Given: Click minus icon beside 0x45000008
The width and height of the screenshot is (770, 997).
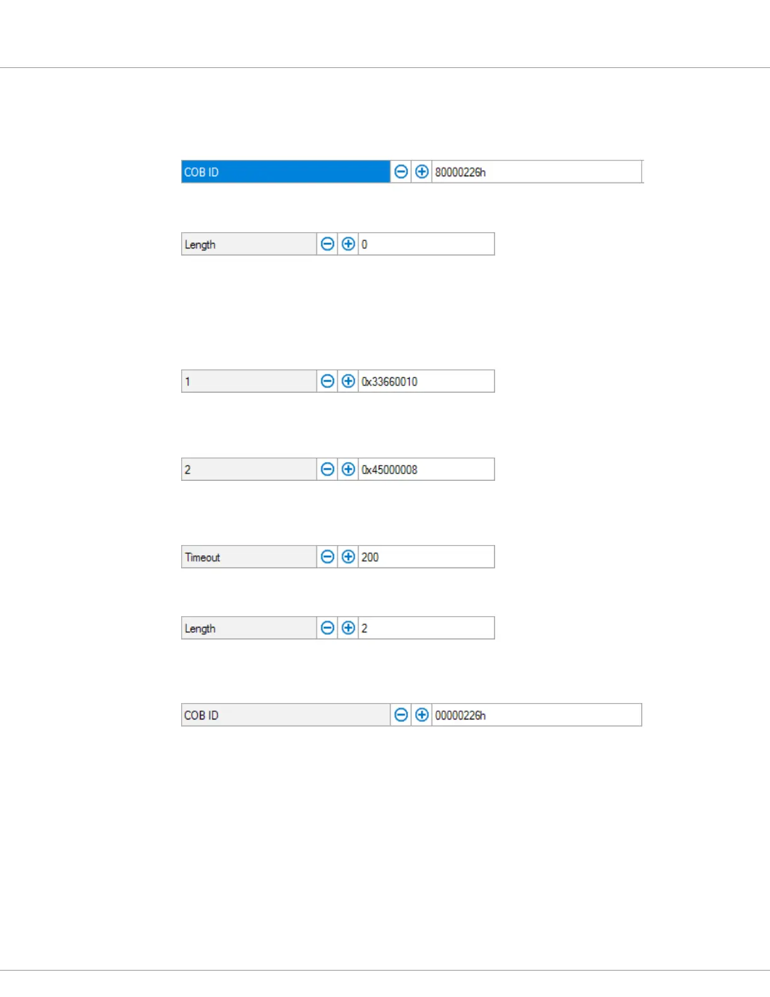Looking at the screenshot, I should [327, 470].
